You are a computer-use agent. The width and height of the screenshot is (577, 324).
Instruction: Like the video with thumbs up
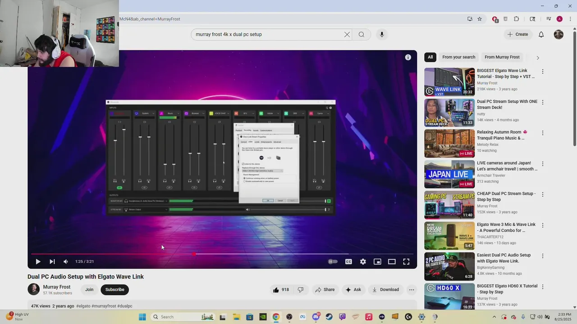[280, 290]
